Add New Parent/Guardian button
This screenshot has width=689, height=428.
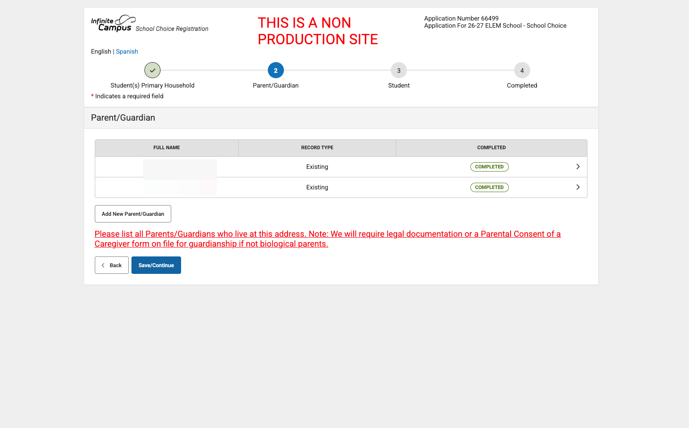[x=133, y=214]
